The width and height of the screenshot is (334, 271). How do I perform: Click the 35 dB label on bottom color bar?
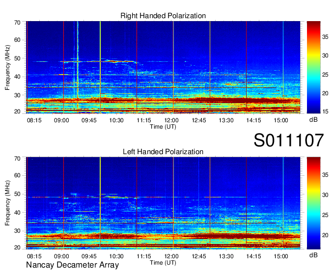(x=325, y=175)
